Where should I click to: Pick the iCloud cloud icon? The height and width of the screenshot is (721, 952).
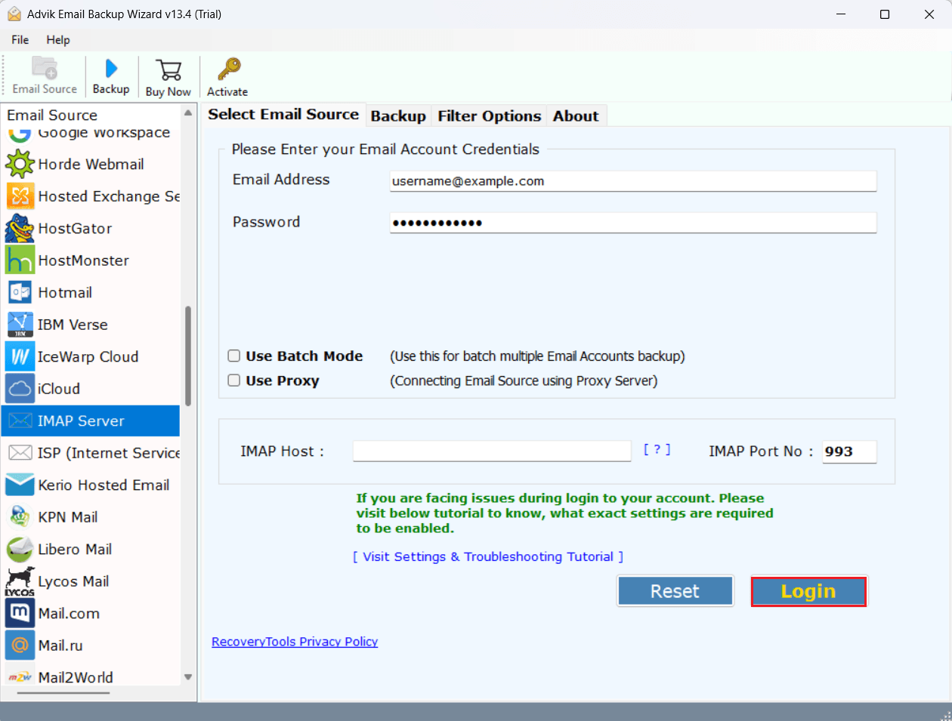point(20,389)
